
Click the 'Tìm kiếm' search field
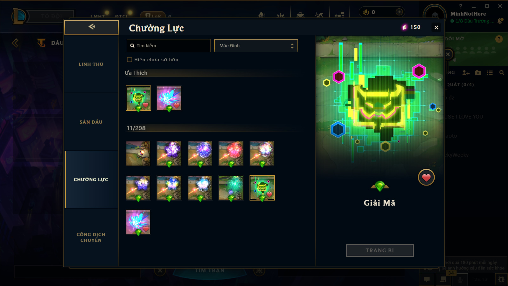(169, 46)
